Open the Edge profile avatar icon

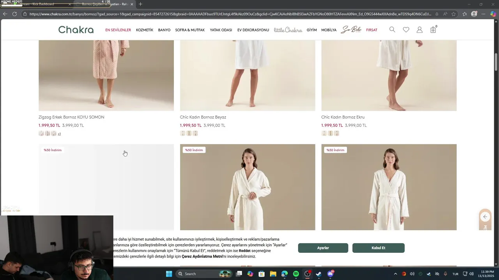(474, 14)
